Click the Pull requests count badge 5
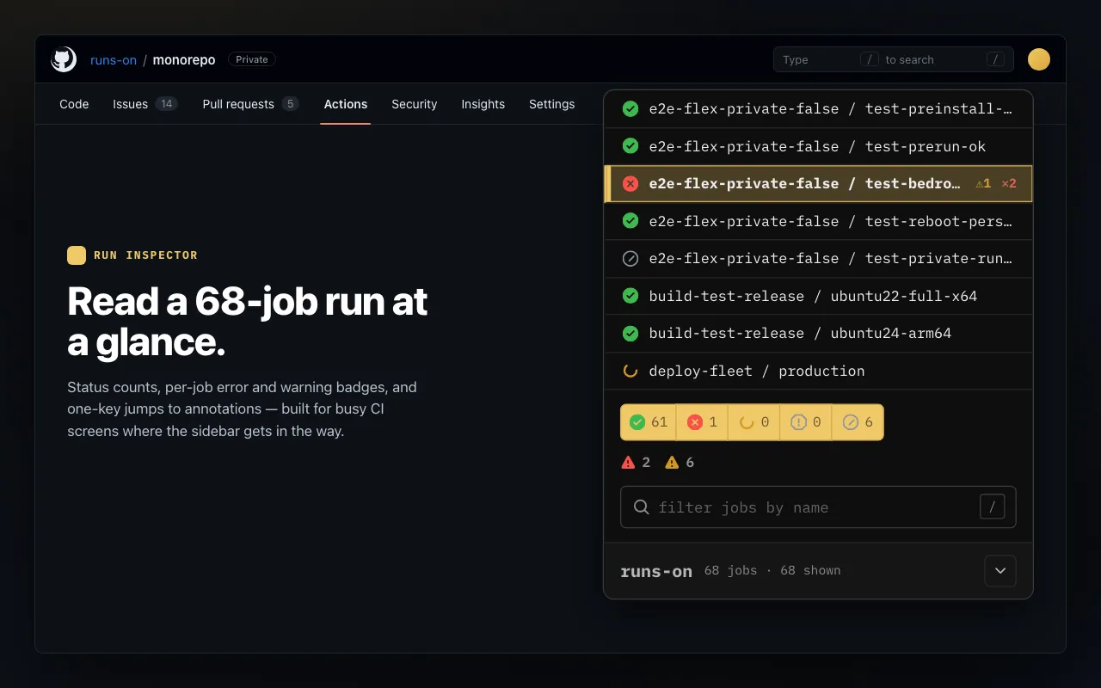The height and width of the screenshot is (688, 1101). click(291, 104)
